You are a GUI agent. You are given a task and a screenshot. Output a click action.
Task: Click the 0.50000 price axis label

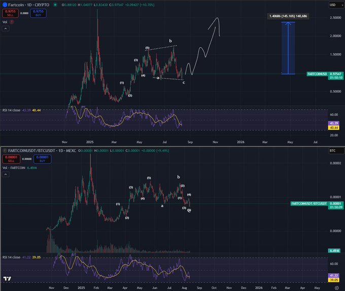[x=335, y=91]
